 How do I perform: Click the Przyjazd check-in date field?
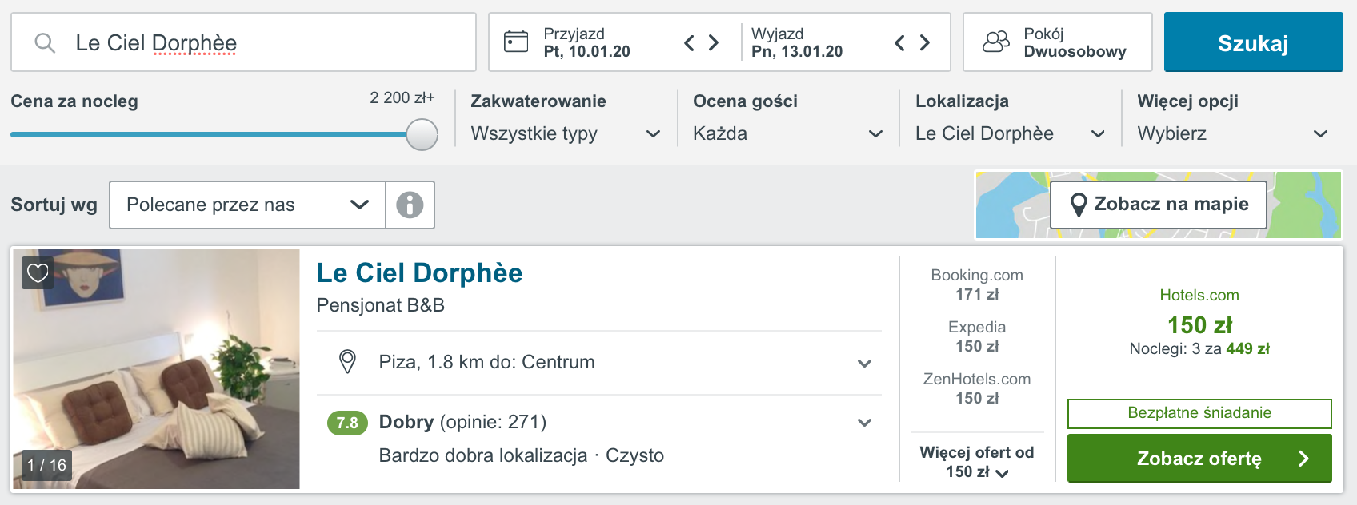(586, 42)
